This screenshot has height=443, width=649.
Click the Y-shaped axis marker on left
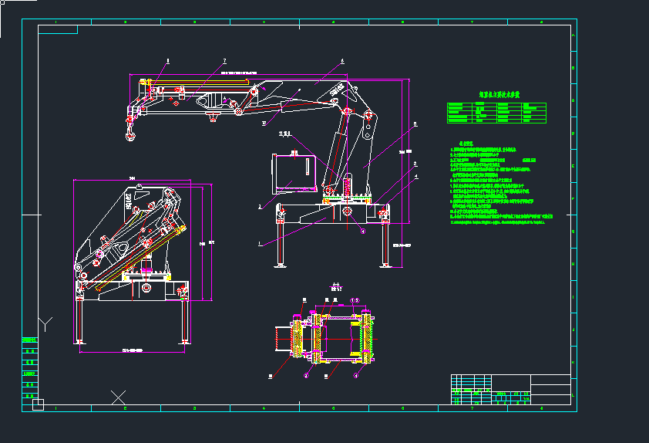point(46,323)
